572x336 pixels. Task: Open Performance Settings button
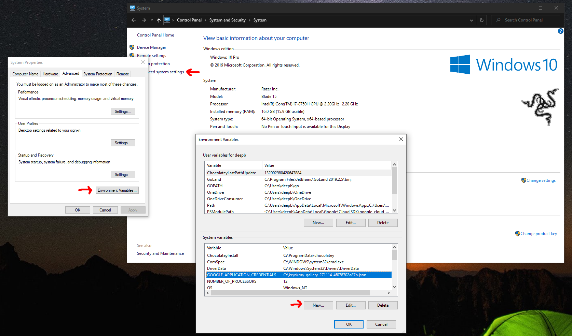point(123,112)
